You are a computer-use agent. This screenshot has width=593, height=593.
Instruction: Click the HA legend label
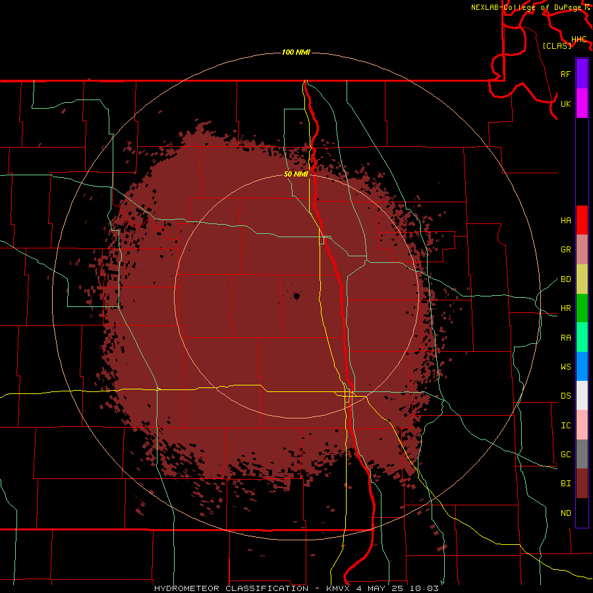(x=566, y=220)
